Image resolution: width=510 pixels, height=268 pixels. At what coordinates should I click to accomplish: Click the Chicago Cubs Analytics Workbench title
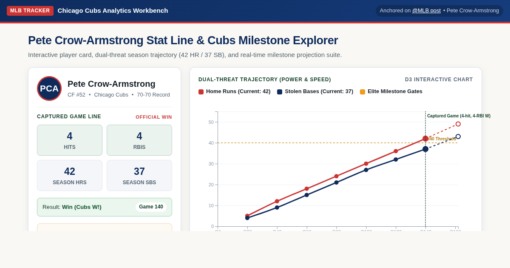click(113, 11)
